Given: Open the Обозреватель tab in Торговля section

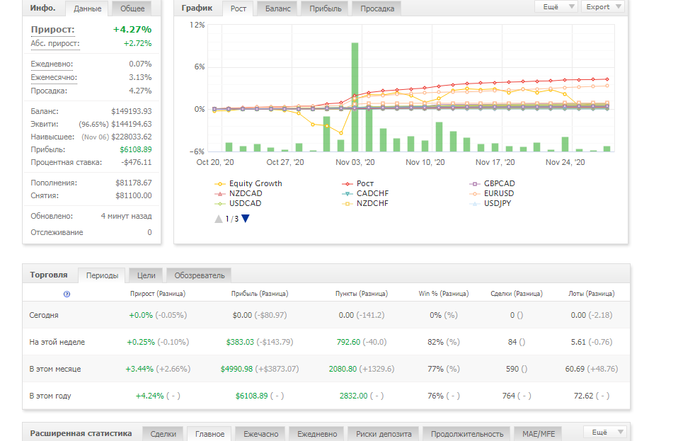Looking at the screenshot, I should (200, 275).
